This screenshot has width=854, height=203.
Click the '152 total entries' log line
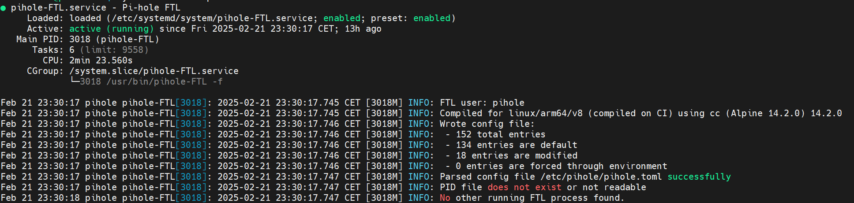click(x=501, y=134)
